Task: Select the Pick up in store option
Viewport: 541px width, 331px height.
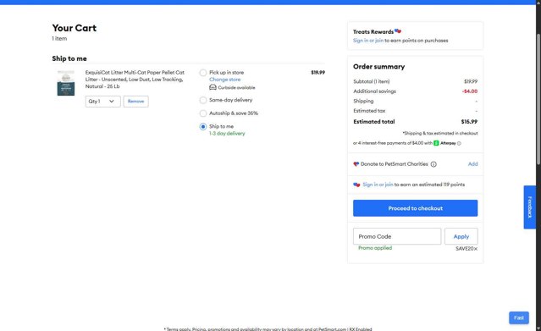Action: [x=203, y=73]
